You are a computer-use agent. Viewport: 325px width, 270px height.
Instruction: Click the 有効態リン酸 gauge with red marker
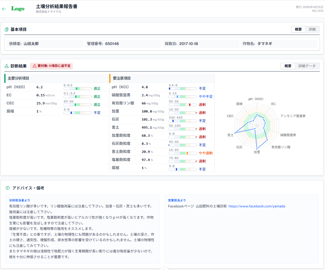(x=183, y=105)
